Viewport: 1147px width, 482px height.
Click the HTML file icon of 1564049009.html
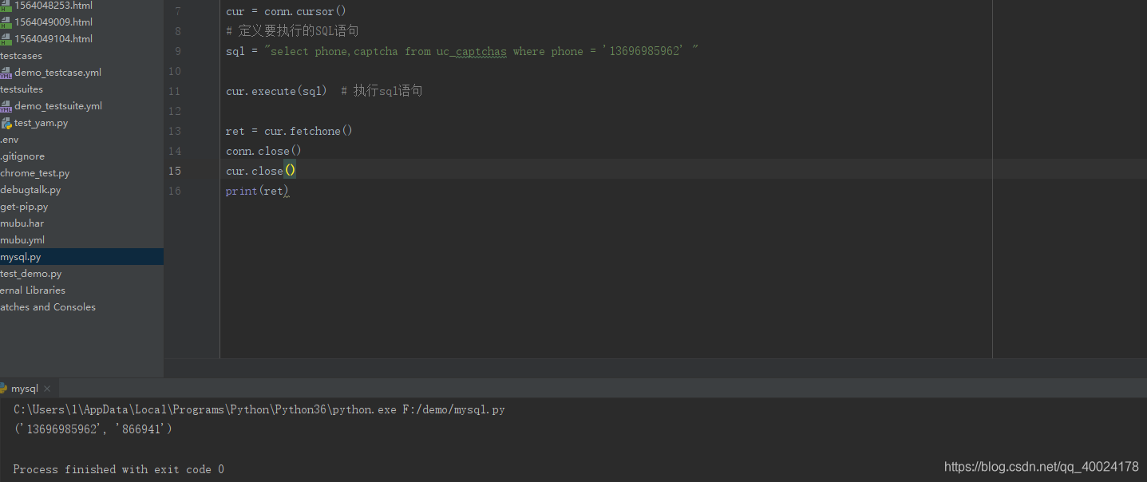click(x=6, y=22)
